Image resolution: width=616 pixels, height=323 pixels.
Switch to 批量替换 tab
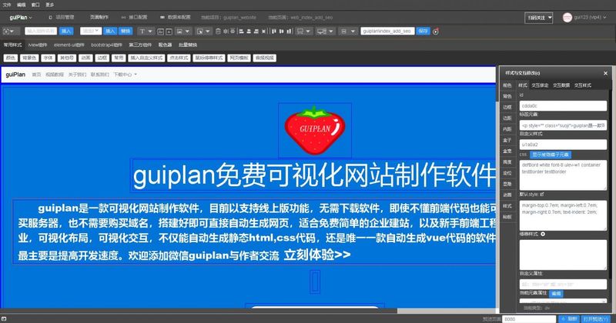188,45
